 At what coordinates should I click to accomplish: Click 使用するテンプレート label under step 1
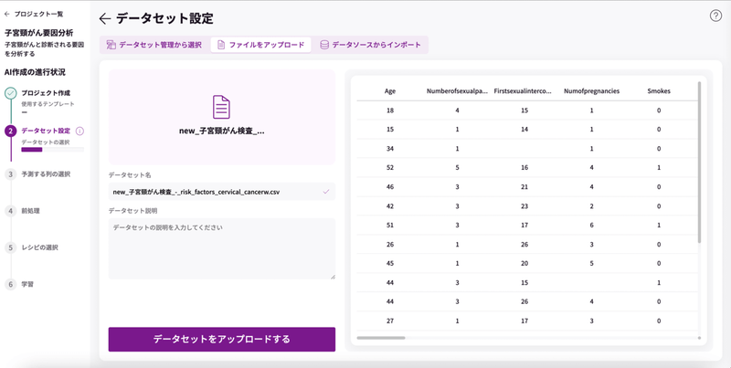(48, 104)
